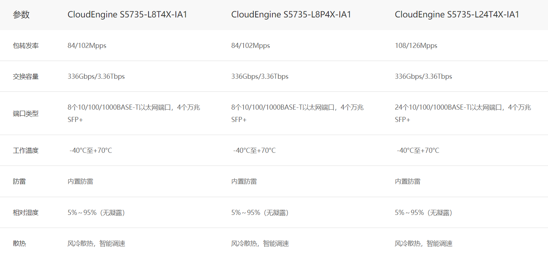
Task: Select 内置防雷 in the L8T4X-IA1 column
Action: pos(80,181)
